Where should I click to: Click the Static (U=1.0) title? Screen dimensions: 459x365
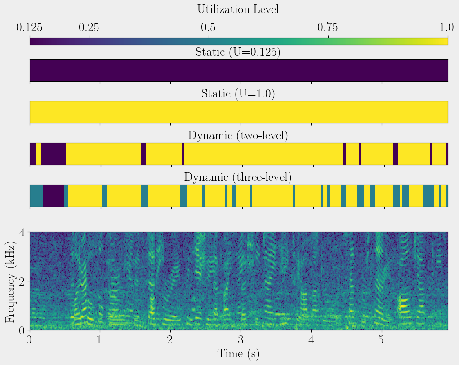(x=238, y=94)
